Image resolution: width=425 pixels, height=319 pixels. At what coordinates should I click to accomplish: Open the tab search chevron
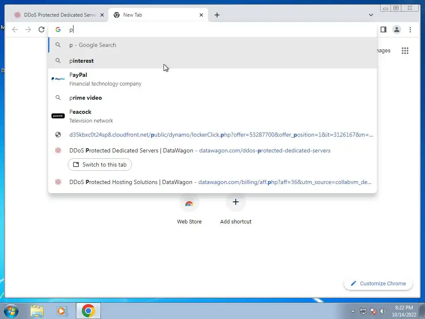point(371,15)
